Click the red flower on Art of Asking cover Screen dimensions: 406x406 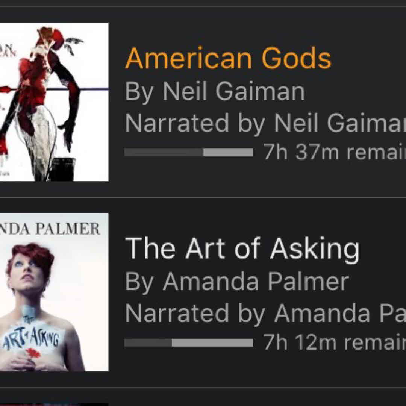point(33,353)
